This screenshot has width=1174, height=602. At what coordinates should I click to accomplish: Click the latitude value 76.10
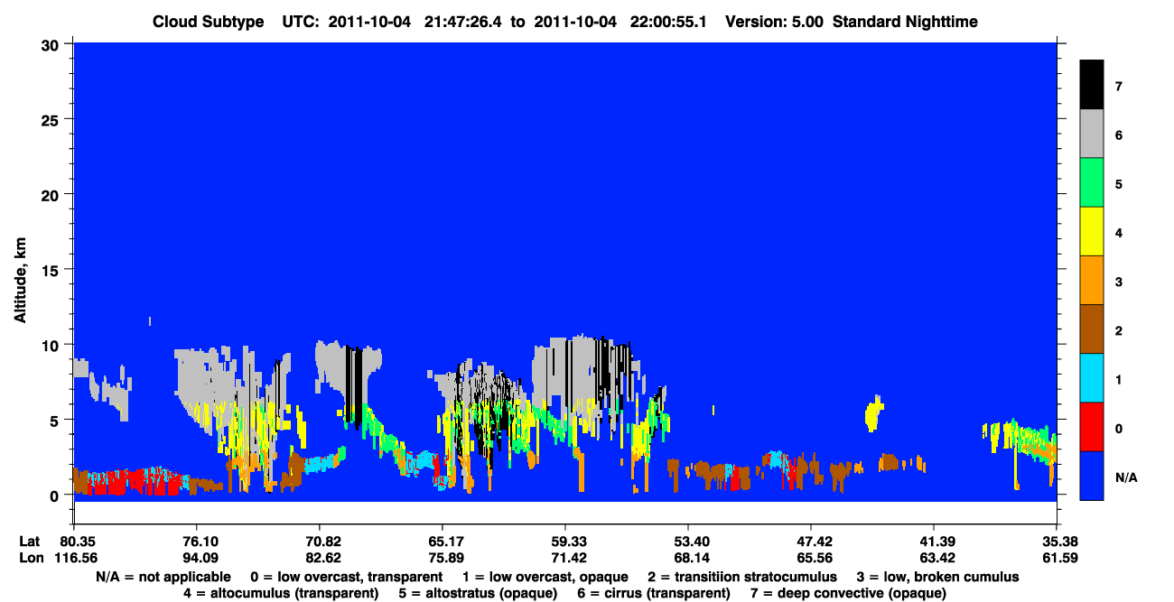pyautogui.click(x=196, y=542)
